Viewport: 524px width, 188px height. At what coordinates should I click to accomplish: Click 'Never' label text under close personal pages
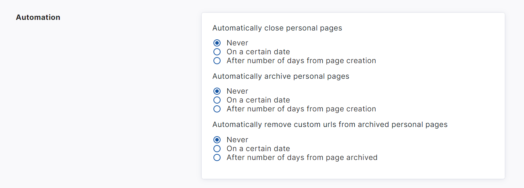(237, 43)
